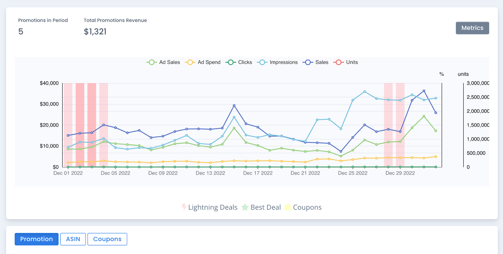The height and width of the screenshot is (254, 503).
Task: Toggle the Ad Spend series in legend
Action: click(190, 62)
